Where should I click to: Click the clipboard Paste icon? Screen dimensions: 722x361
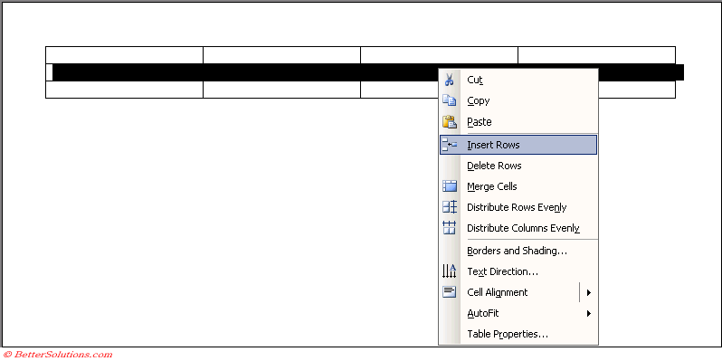(449, 121)
